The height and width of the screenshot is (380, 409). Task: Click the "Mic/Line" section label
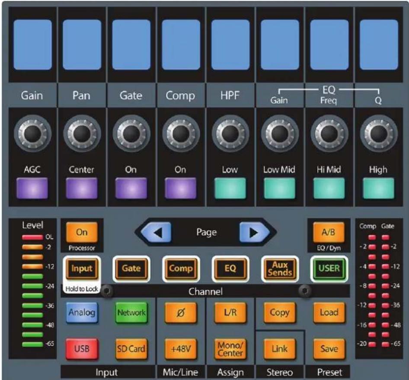click(x=180, y=372)
